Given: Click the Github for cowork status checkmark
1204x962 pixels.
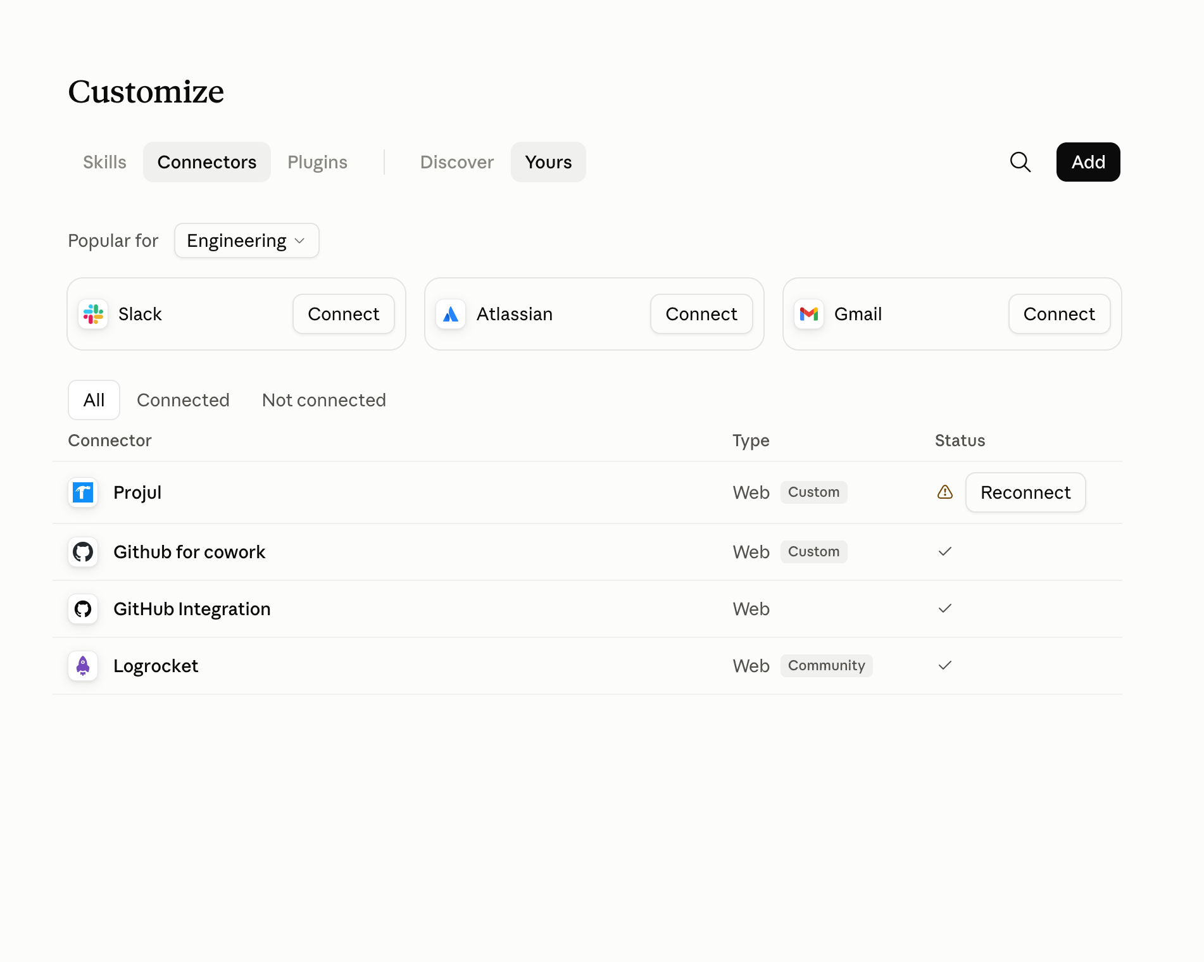Looking at the screenshot, I should coord(945,551).
